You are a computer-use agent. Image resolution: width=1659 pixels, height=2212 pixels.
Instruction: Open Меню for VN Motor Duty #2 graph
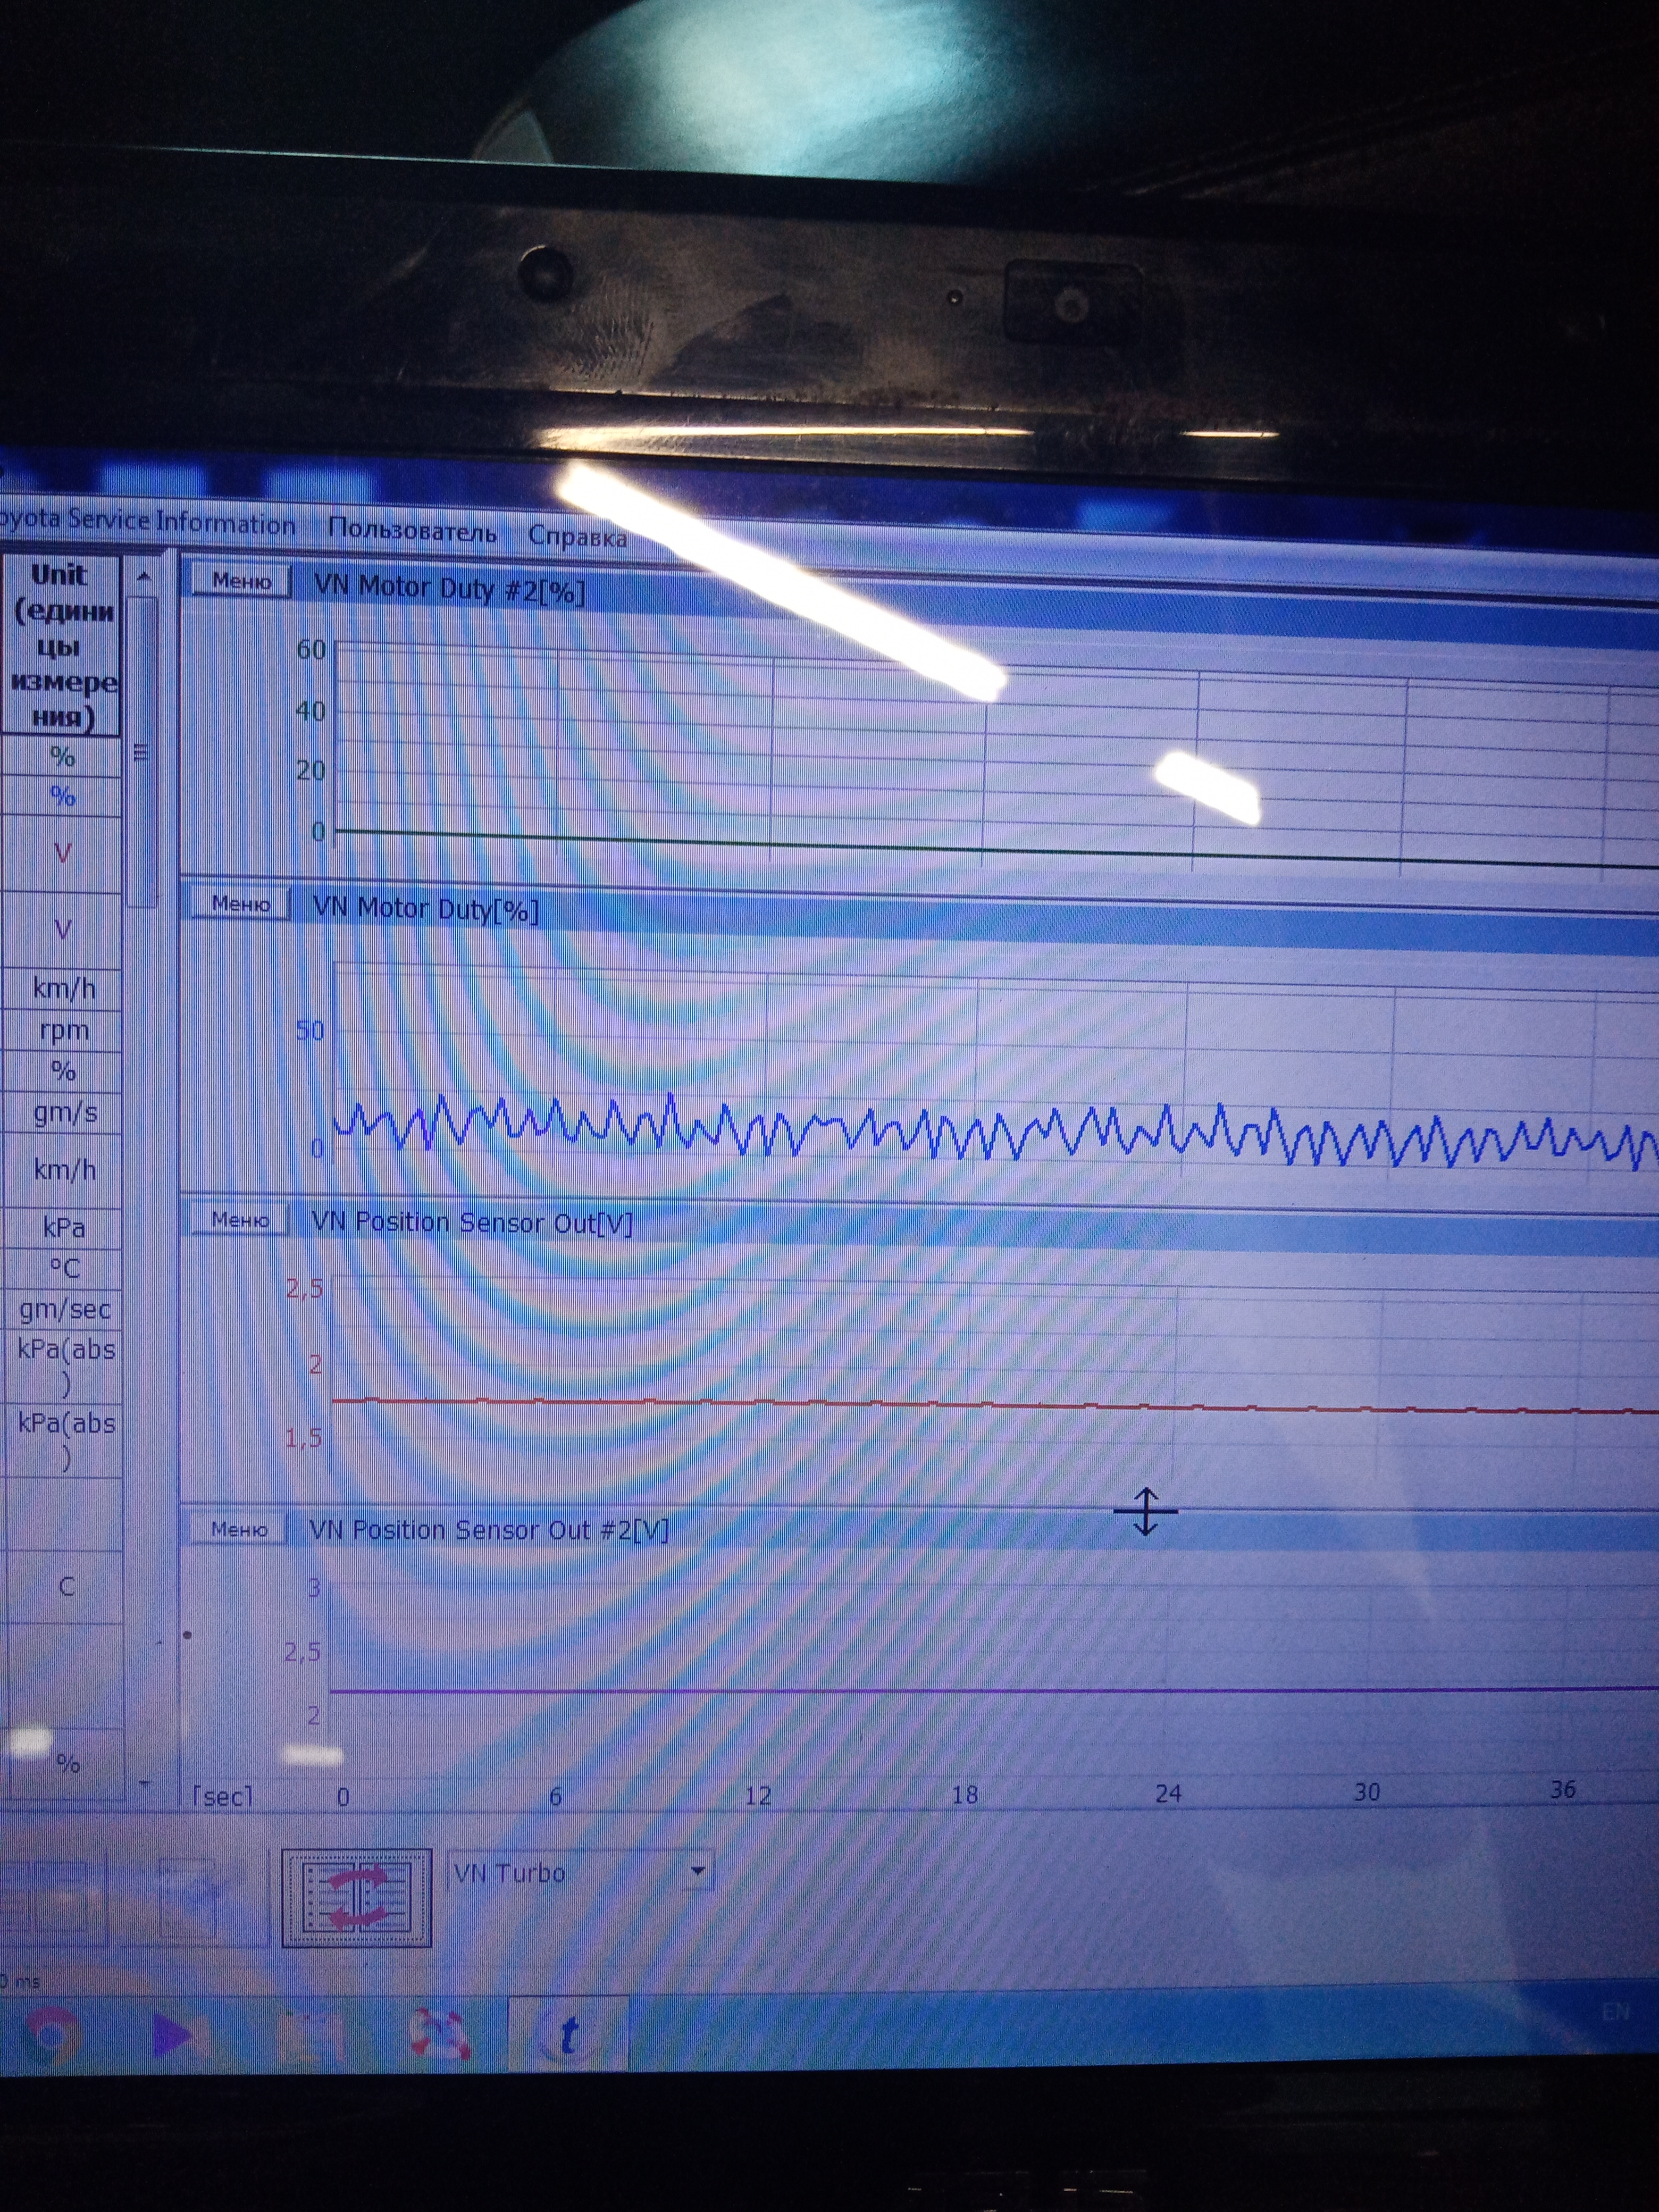coord(241,582)
